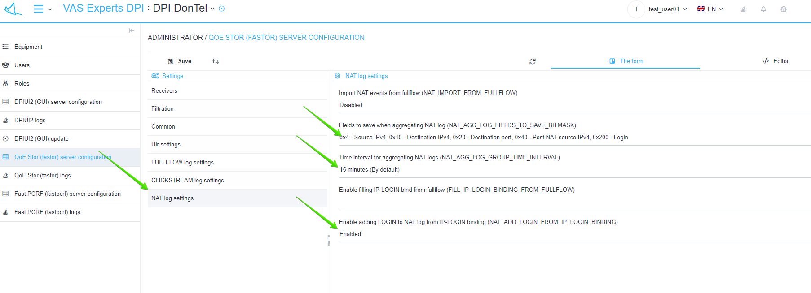
Task: Click the T user avatar circle
Action: (x=636, y=9)
